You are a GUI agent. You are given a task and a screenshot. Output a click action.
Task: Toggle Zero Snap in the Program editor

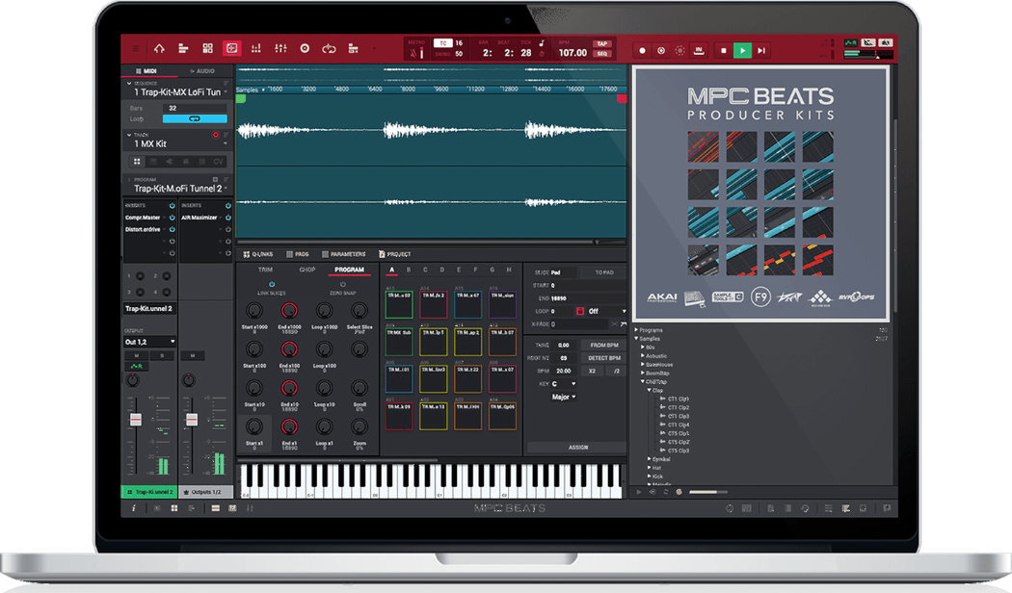coord(343,284)
